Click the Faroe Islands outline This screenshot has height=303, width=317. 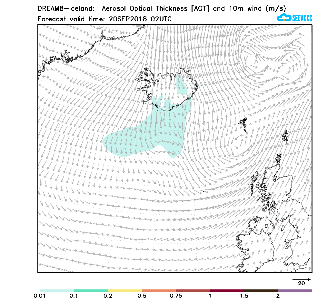243,124
